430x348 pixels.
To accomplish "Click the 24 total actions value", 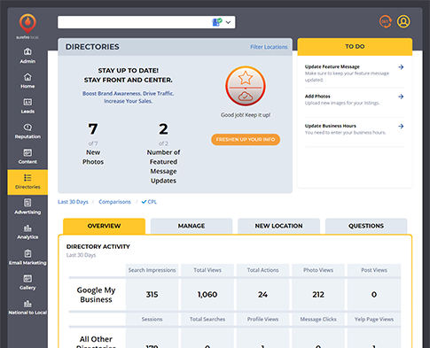I will [262, 295].
